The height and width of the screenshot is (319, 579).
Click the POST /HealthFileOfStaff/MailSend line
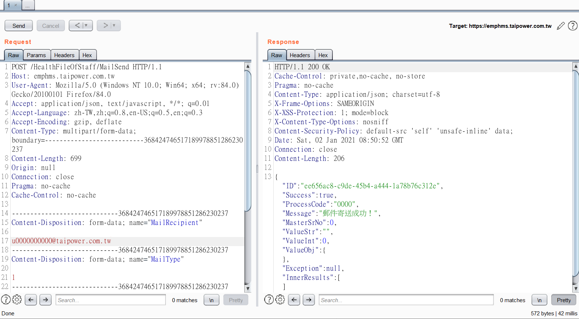click(x=87, y=67)
